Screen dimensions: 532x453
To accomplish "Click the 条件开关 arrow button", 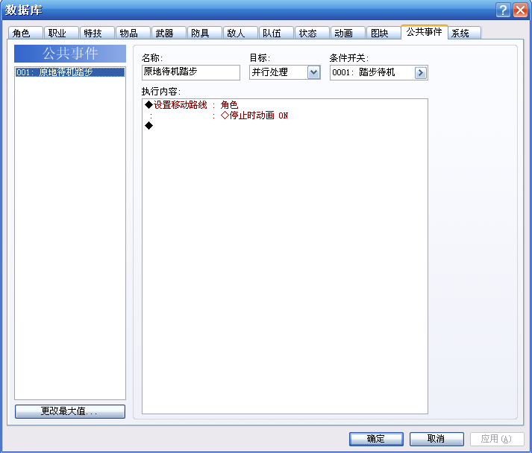I will tap(420, 73).
